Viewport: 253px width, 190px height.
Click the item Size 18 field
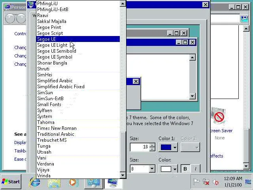[x=140, y=147]
